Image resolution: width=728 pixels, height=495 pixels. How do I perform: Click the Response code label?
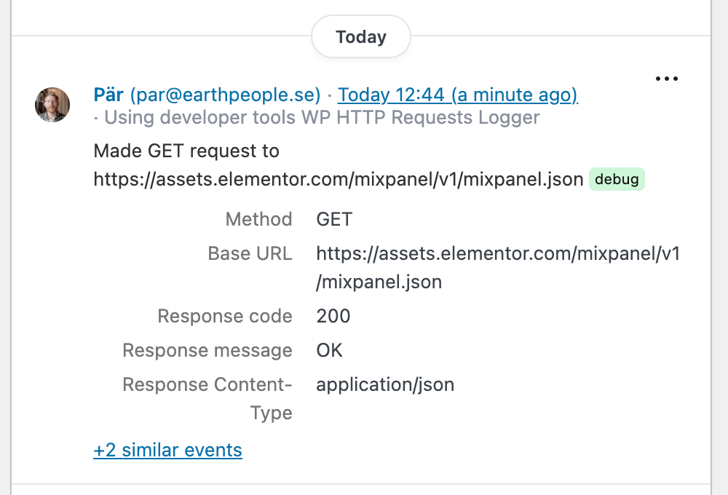225,316
